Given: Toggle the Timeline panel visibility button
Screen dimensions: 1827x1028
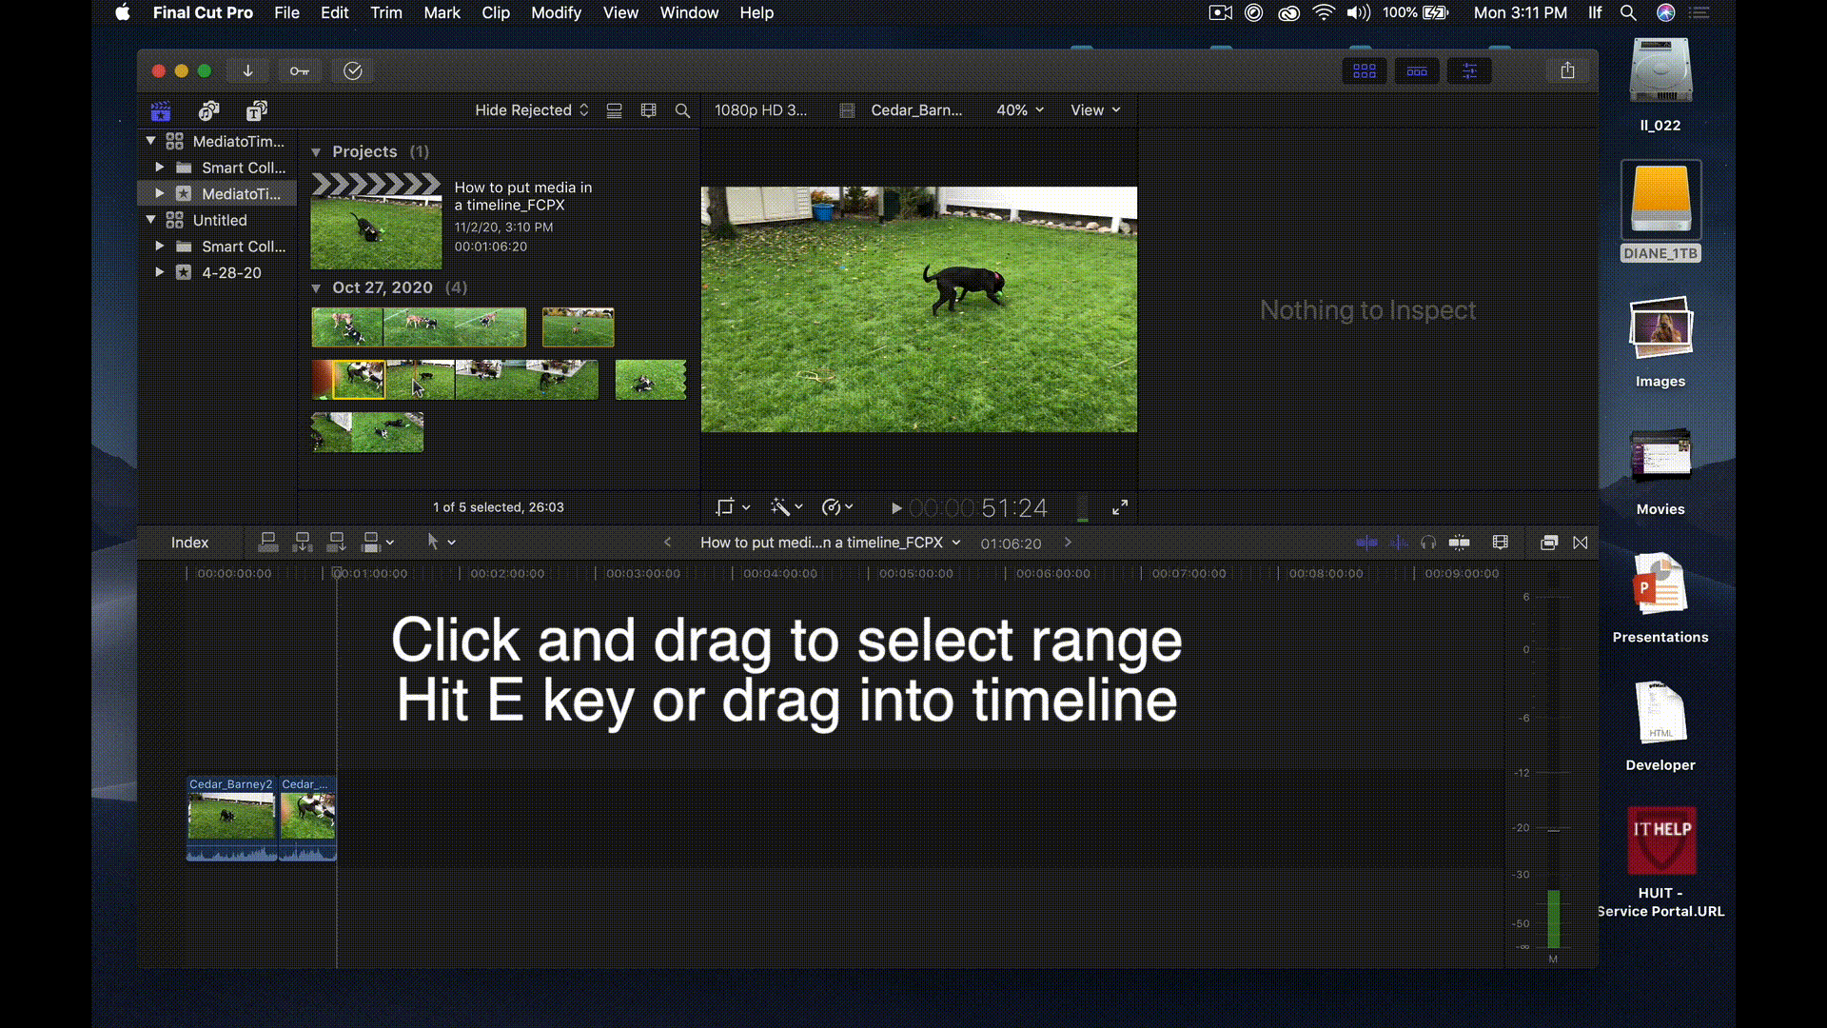Looking at the screenshot, I should [x=1417, y=70].
